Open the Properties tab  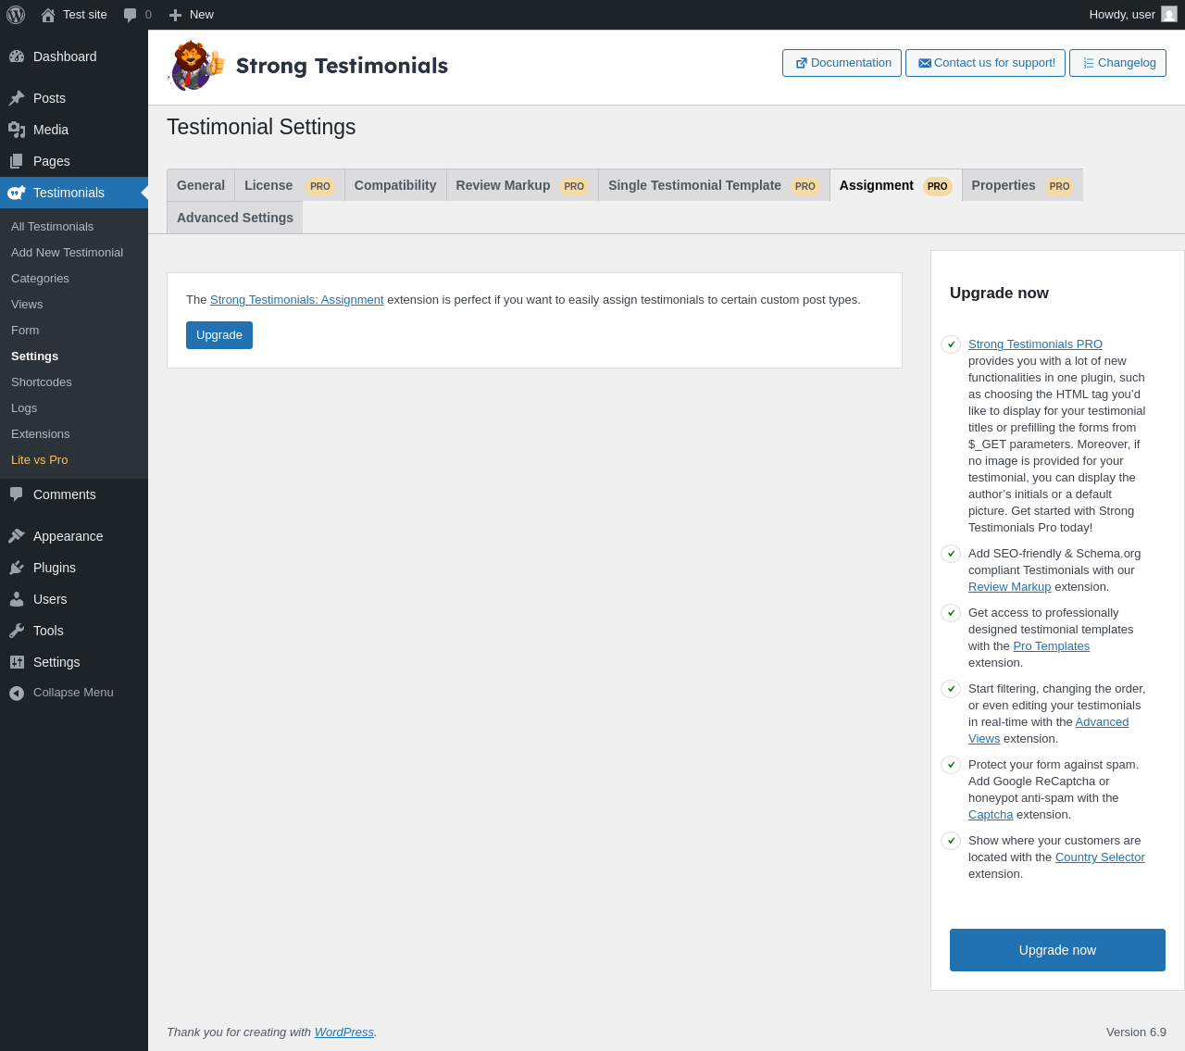tap(1022, 185)
